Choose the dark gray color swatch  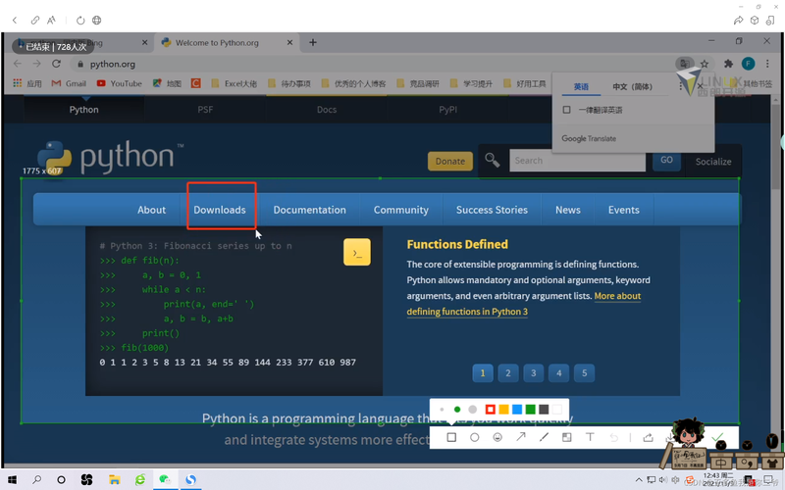coord(544,410)
